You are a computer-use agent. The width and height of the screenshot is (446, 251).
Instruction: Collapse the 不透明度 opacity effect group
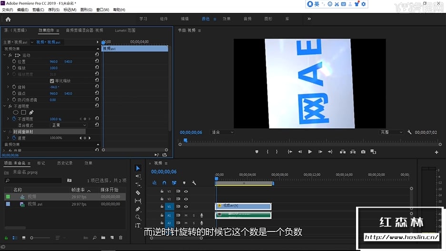(5, 106)
